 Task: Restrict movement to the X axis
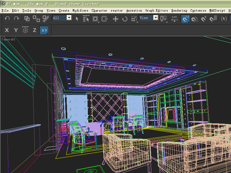point(7,30)
